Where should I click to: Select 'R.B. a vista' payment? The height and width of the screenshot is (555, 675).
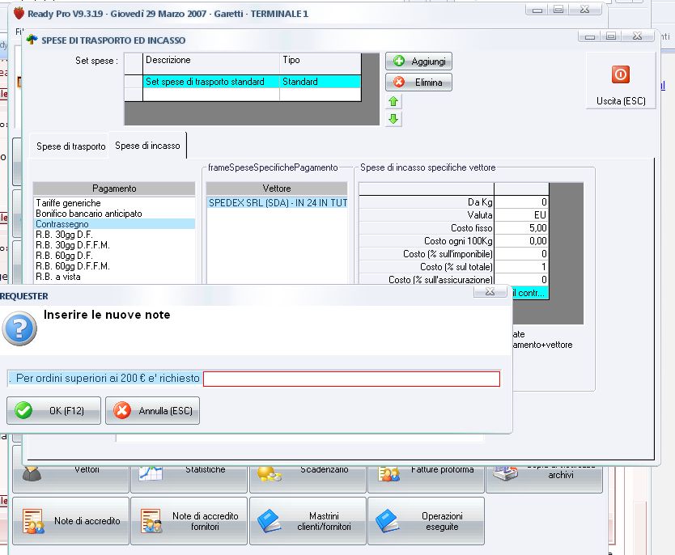(114, 277)
